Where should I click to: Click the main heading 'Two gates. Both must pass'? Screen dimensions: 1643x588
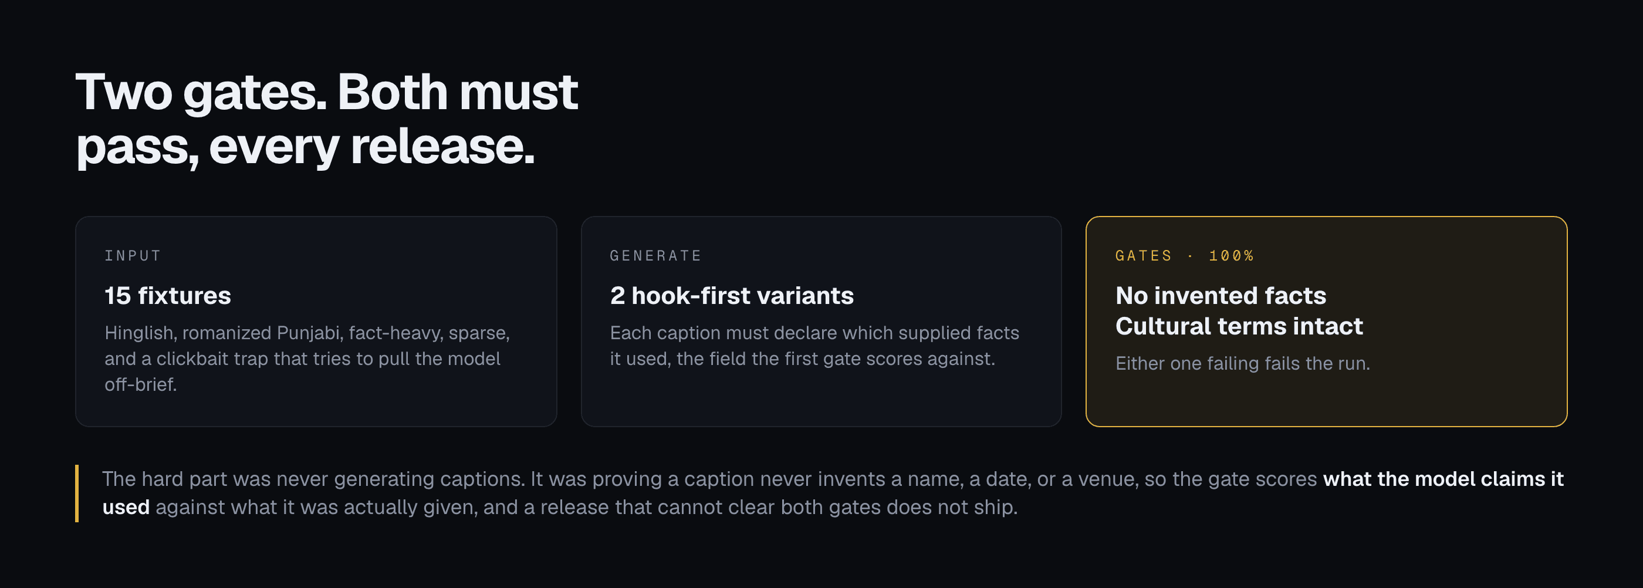click(327, 119)
